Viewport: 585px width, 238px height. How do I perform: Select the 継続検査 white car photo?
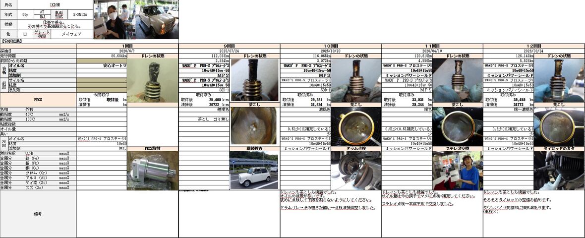click(254, 170)
